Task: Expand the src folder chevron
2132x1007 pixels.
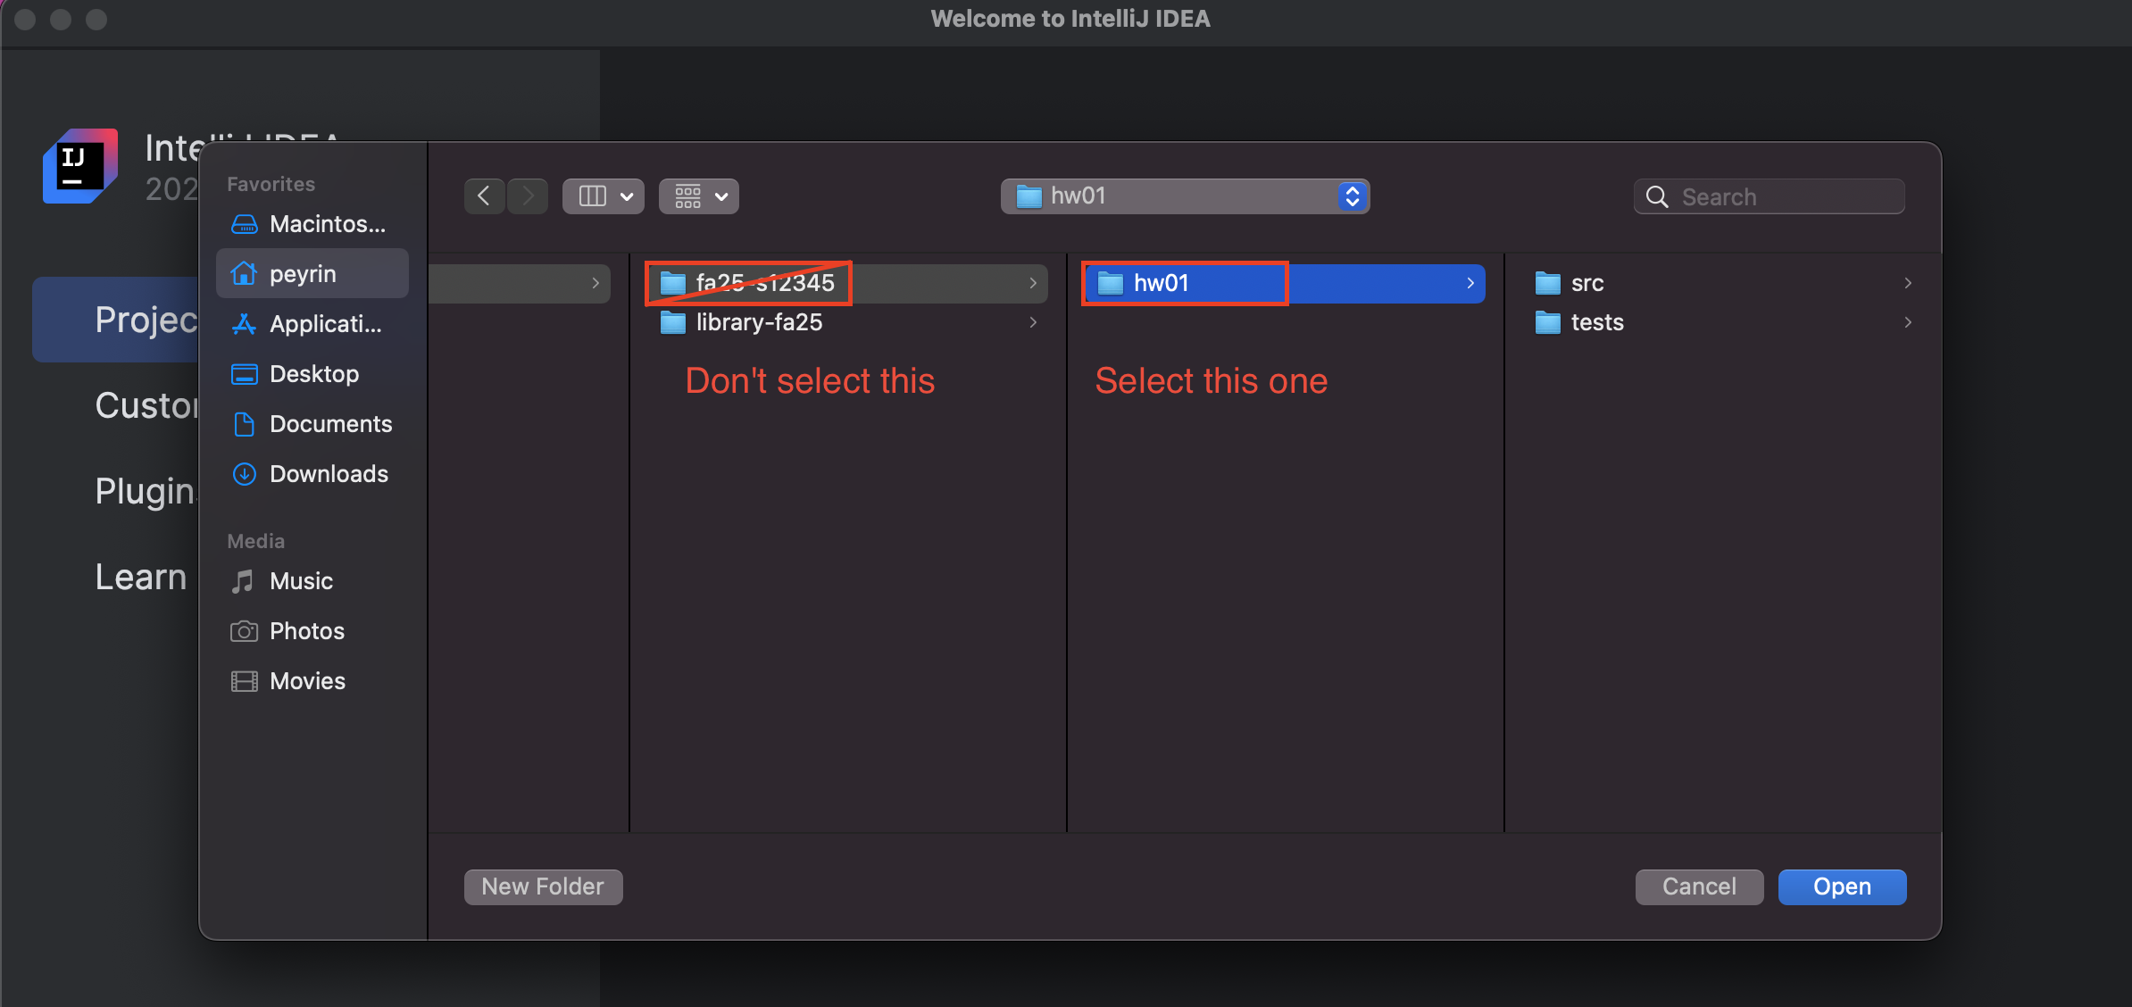Action: (x=1907, y=283)
